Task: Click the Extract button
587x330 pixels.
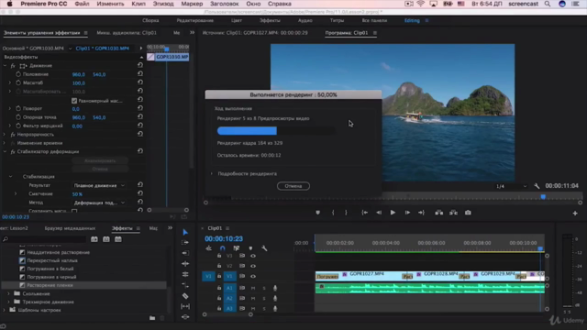Action: coord(453,213)
